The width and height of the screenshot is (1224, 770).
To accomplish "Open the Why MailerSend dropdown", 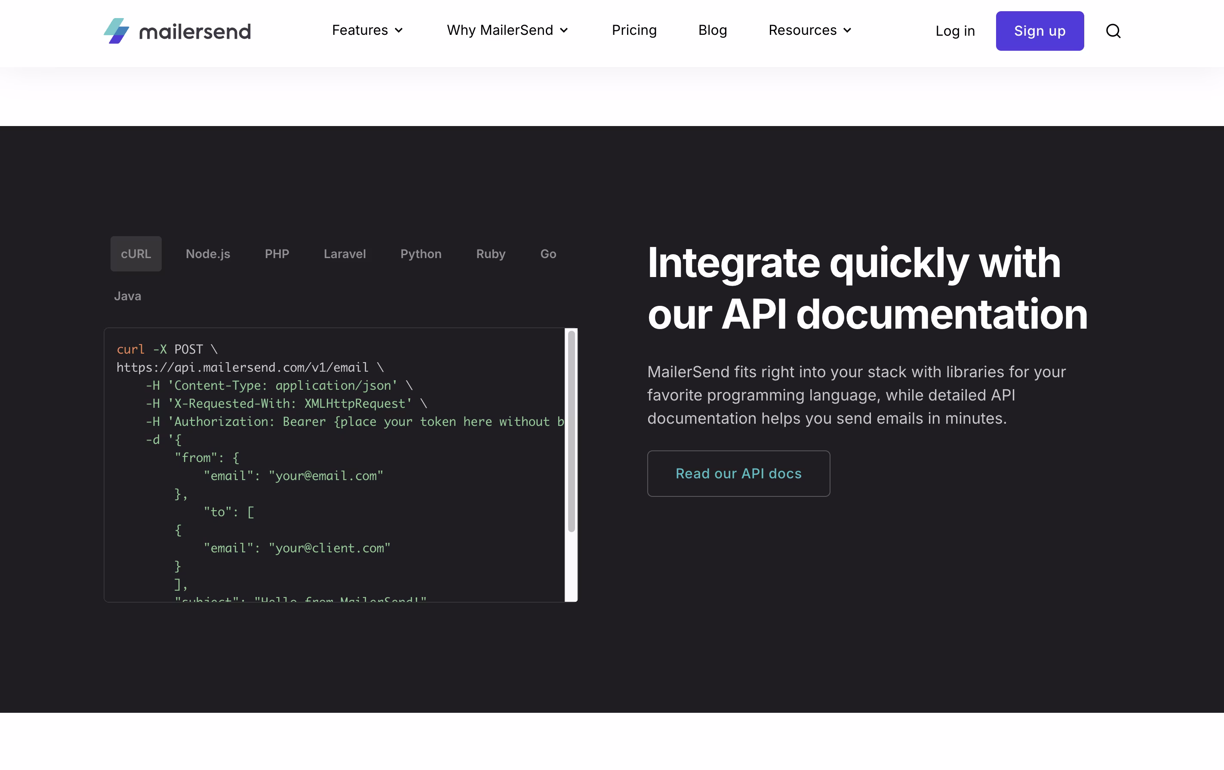I will [x=507, y=31].
